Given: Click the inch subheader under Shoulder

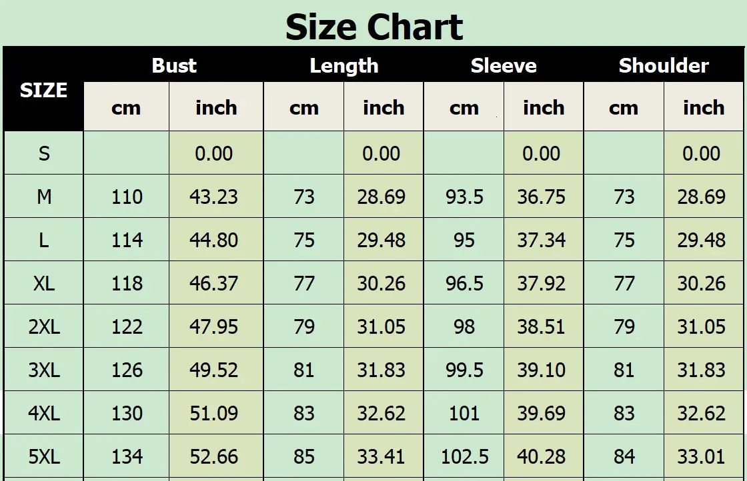Looking at the screenshot, I should tap(704, 107).
